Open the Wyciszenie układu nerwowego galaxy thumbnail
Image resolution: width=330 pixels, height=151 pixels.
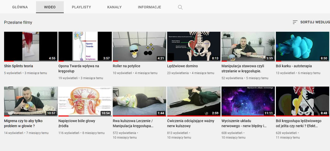pyautogui.click(x=248, y=101)
